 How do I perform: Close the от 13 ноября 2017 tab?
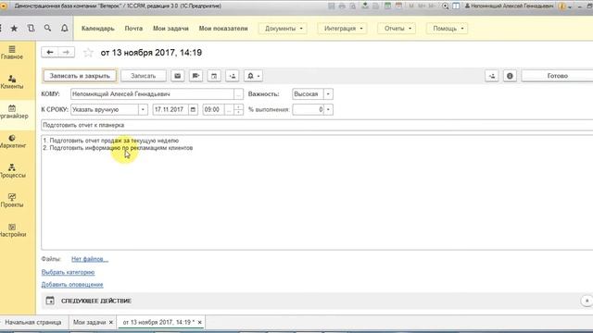[200, 323]
